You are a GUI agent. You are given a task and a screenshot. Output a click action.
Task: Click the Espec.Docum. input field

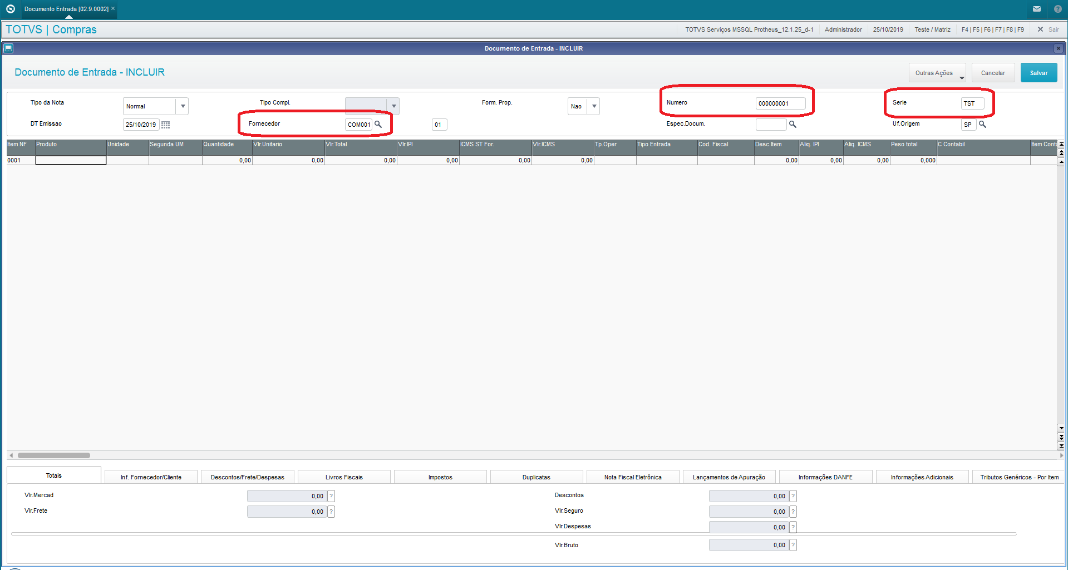point(771,125)
